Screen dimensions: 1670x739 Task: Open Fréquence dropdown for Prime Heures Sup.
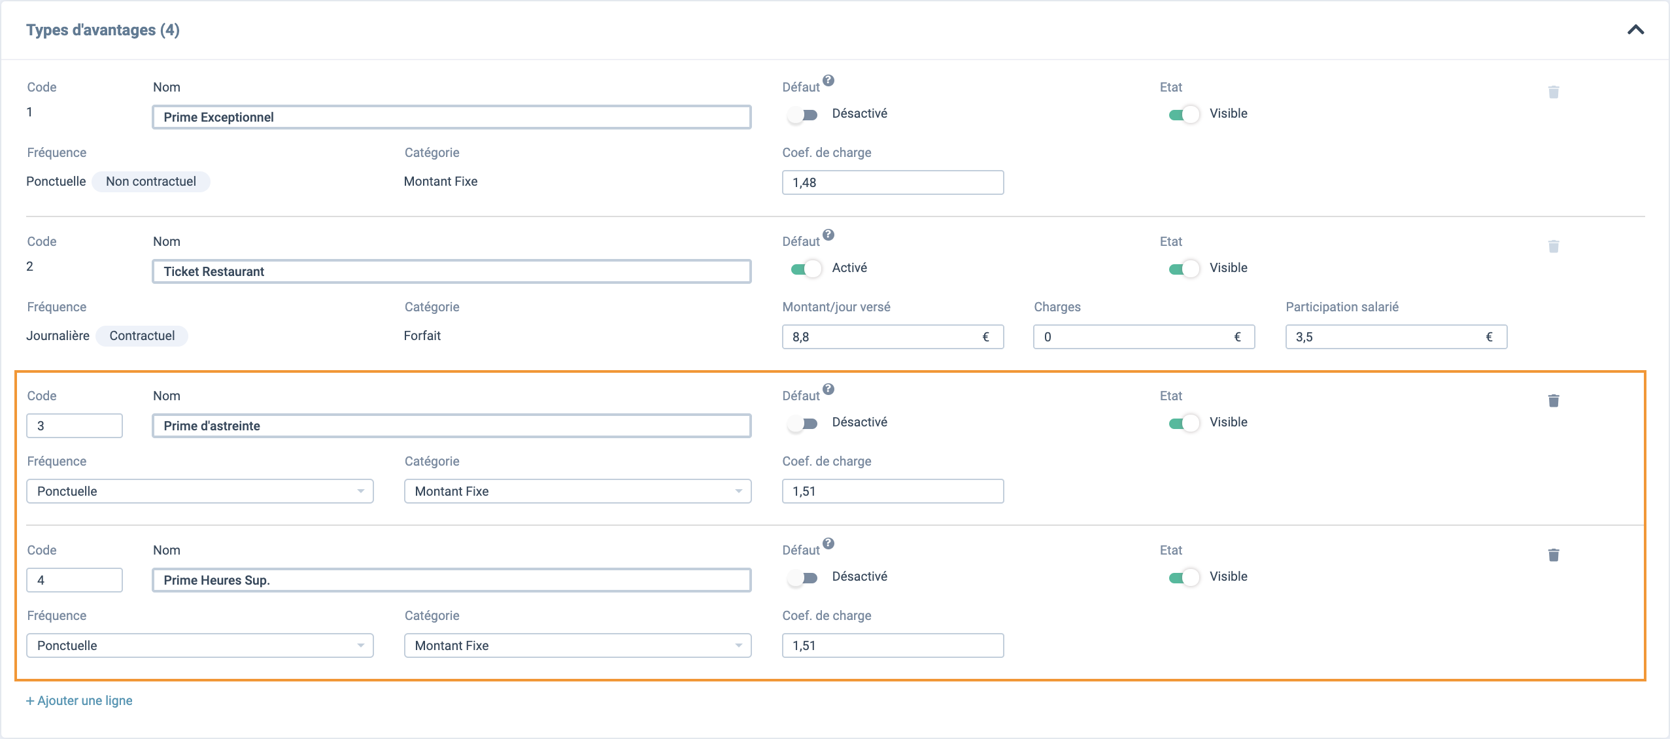[200, 645]
